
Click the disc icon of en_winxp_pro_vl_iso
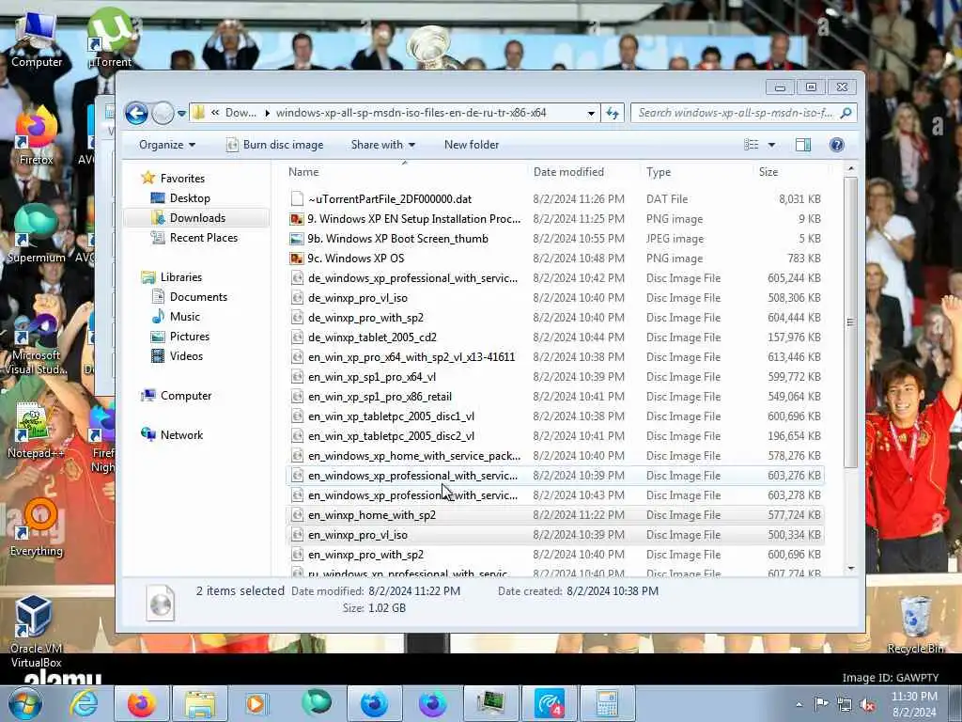click(297, 535)
